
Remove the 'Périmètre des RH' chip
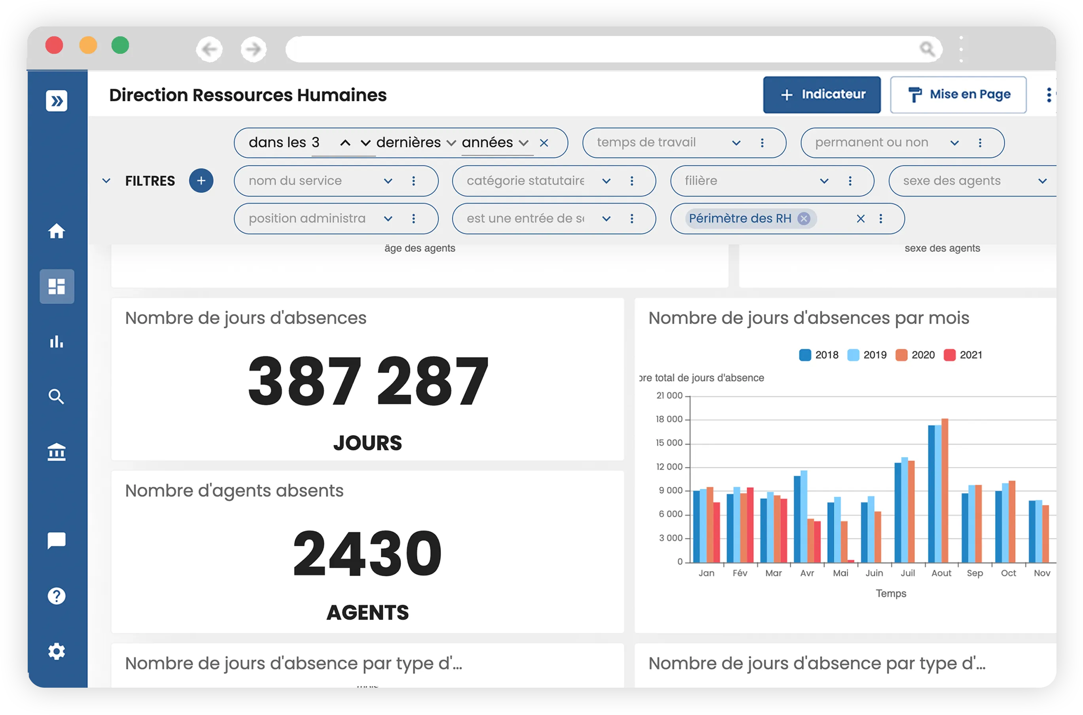tap(804, 219)
